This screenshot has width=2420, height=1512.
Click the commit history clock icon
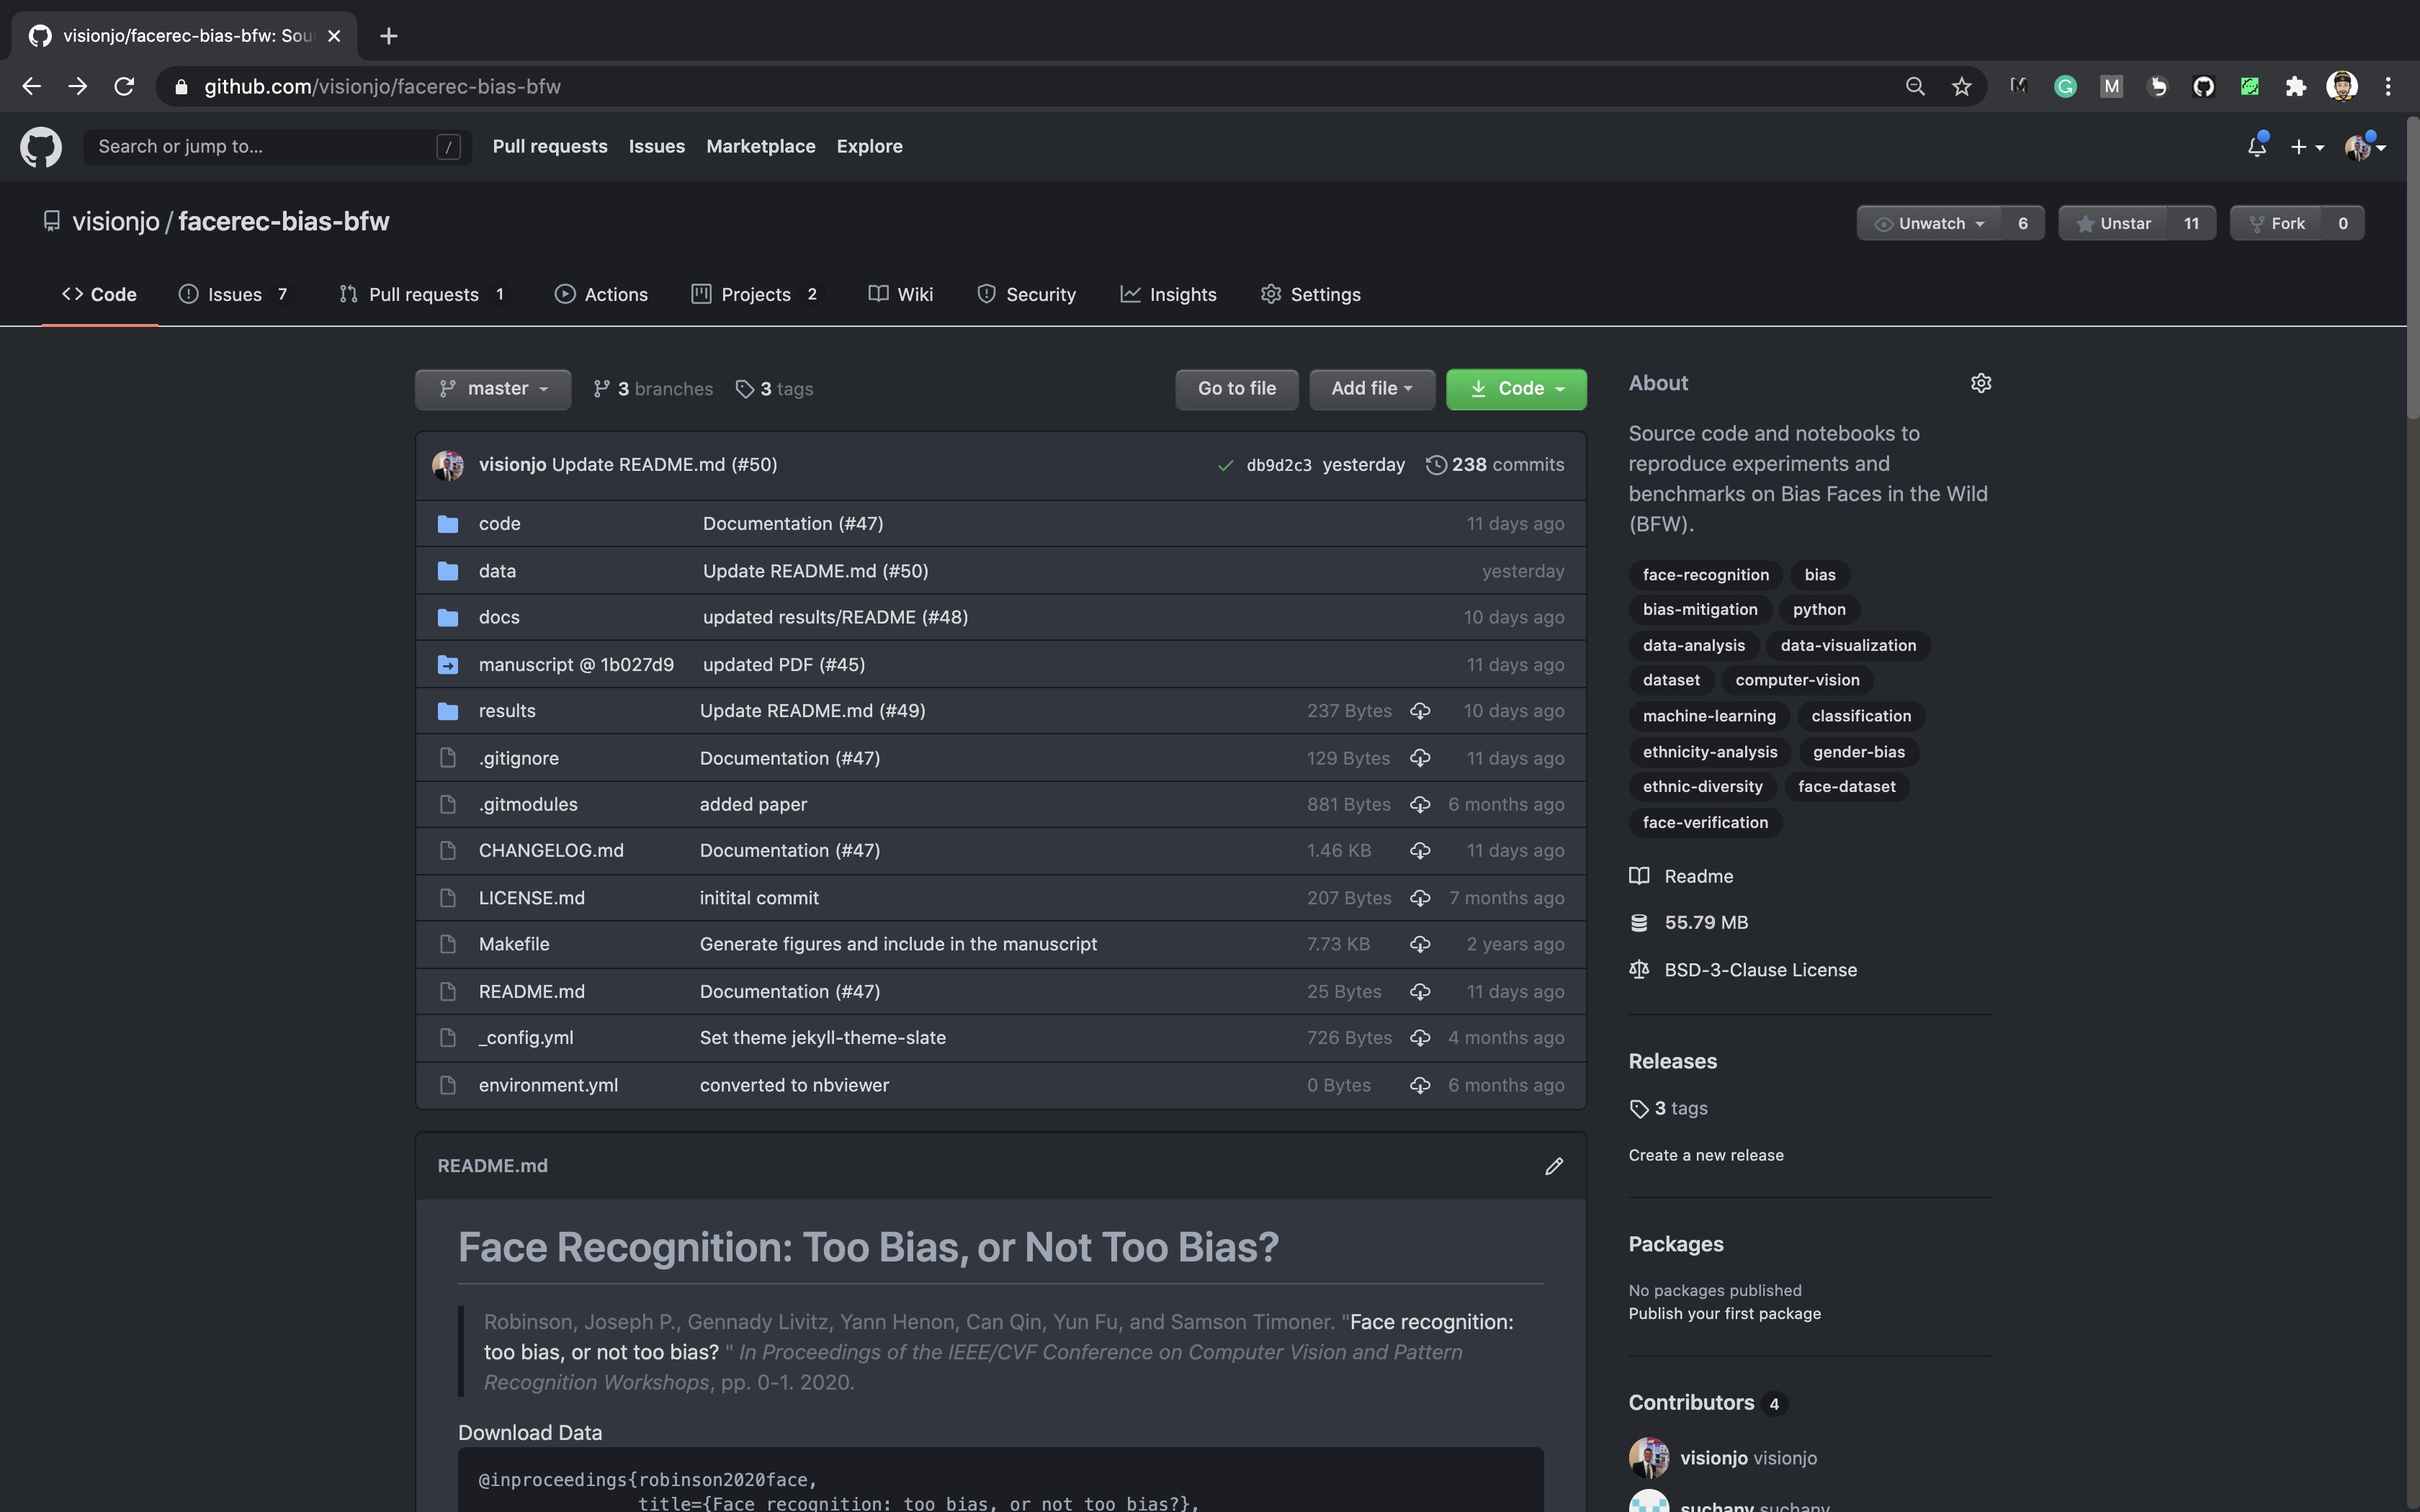[x=1437, y=464]
